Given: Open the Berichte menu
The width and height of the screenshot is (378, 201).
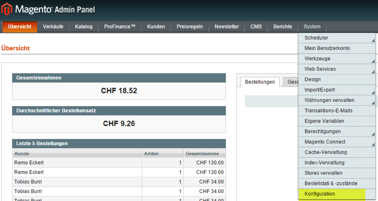Looking at the screenshot, I should coord(282,27).
